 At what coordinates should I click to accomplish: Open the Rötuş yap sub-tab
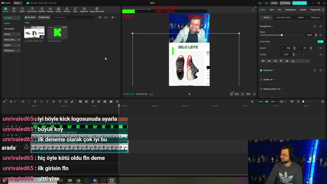click(315, 17)
